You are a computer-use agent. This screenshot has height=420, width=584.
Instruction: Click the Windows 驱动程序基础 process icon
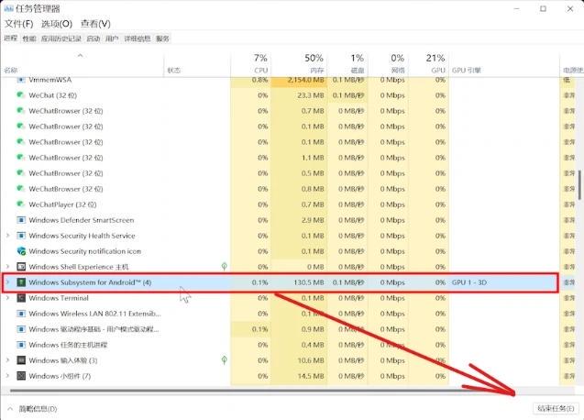click(21, 329)
